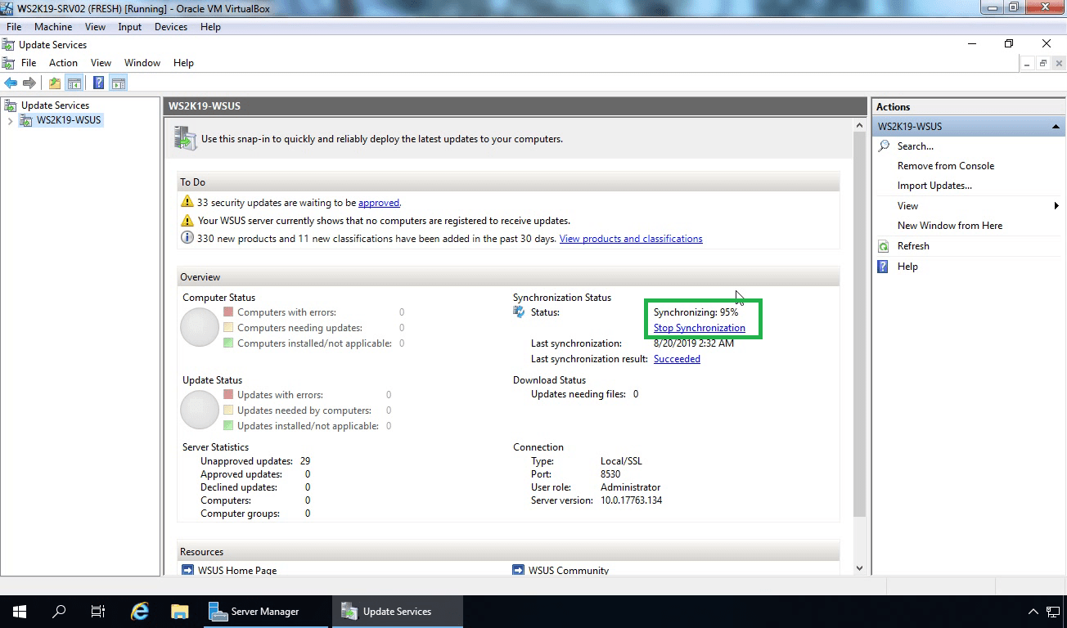Open the View menu in Update Services

click(x=101, y=63)
